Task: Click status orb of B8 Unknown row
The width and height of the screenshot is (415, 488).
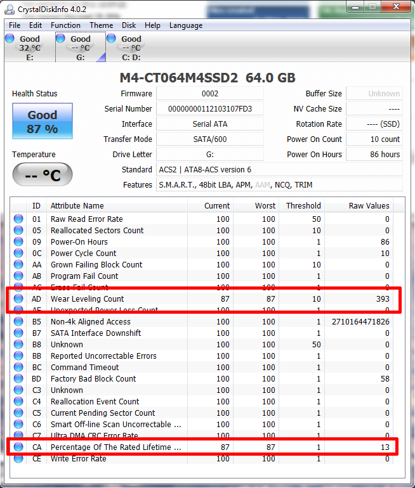Action: point(18,344)
